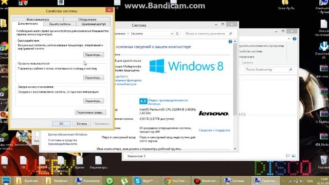Collapse the ribbon in Computer window

289,39
